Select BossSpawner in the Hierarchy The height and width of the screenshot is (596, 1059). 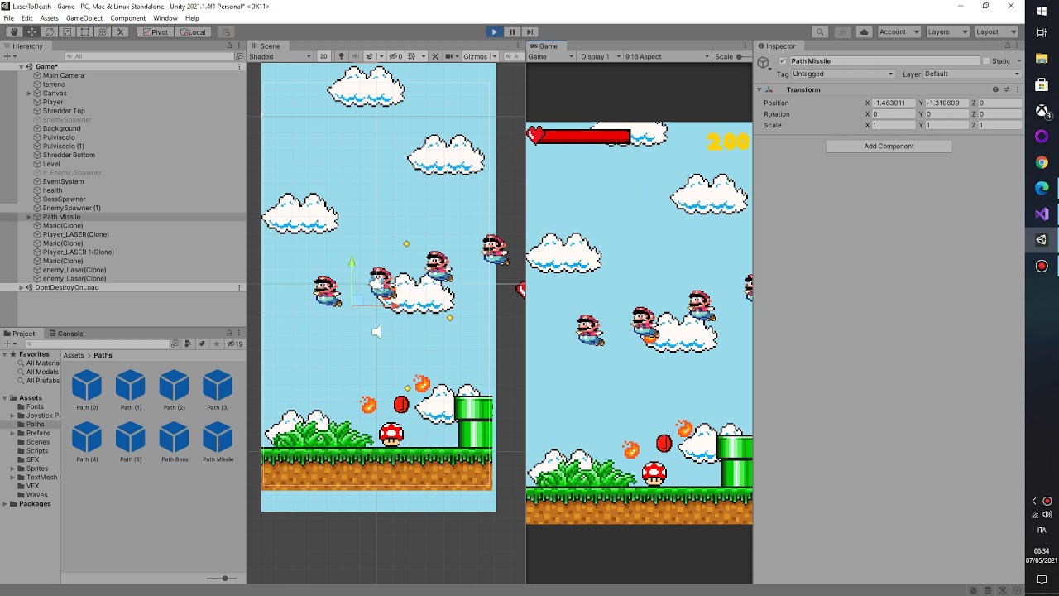tap(64, 199)
